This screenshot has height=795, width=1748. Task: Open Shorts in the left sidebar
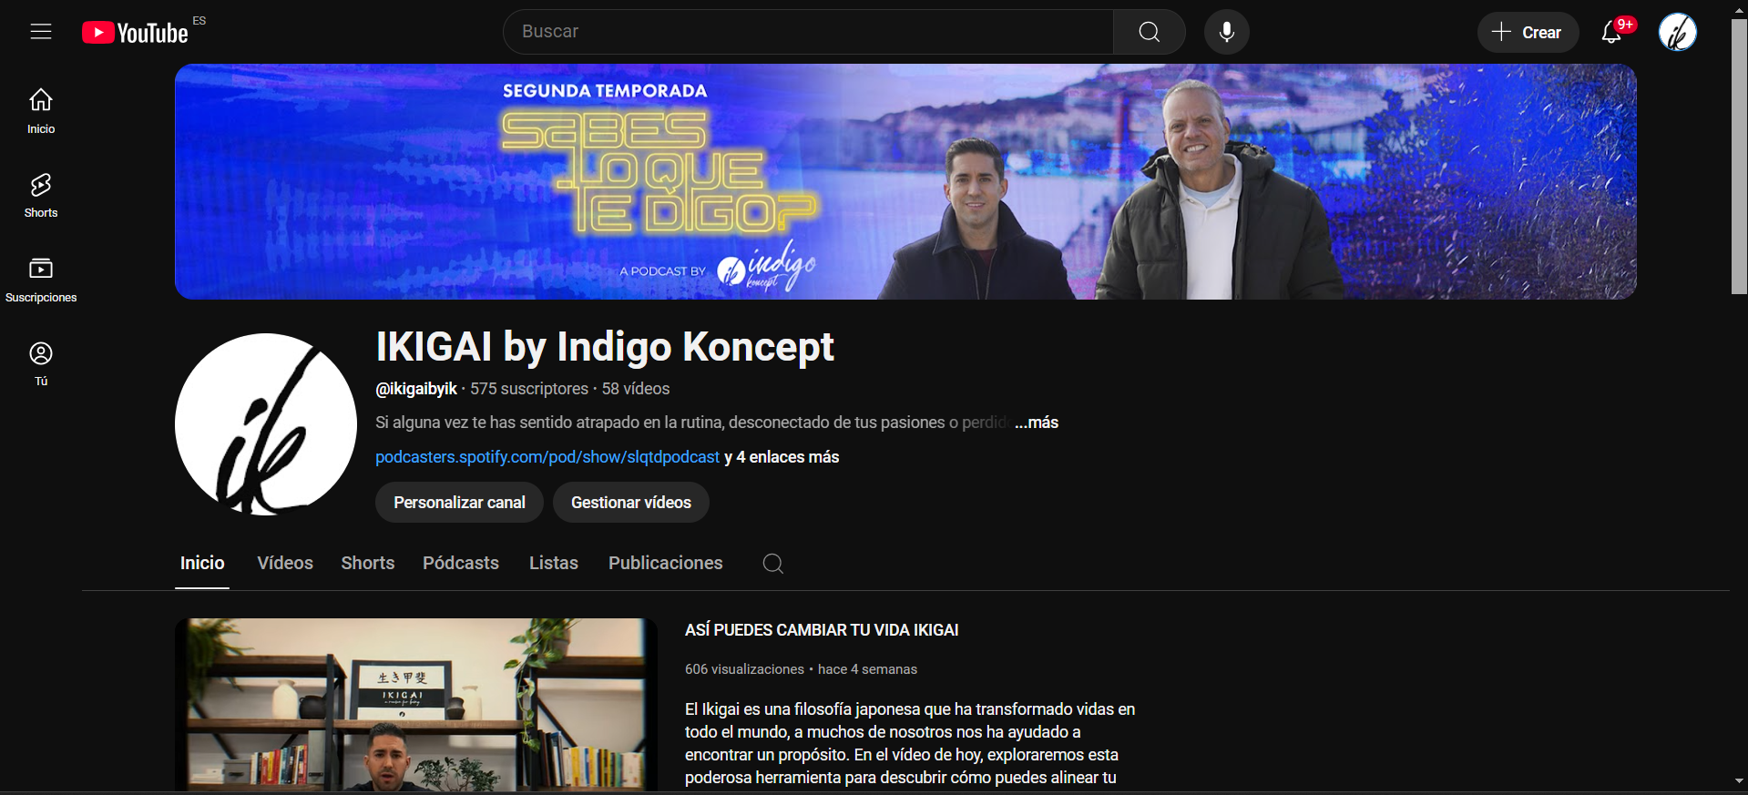point(41,195)
